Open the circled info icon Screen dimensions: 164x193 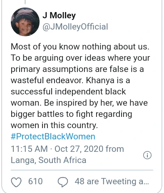coord(147,155)
